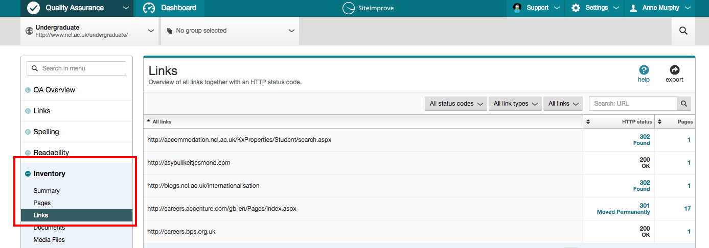This screenshot has width=709, height=248.
Task: Click the Search in menu field
Action: pos(77,68)
